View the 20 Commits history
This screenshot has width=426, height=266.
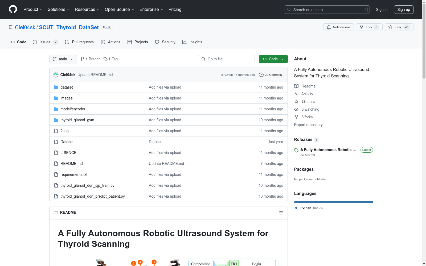[271, 75]
